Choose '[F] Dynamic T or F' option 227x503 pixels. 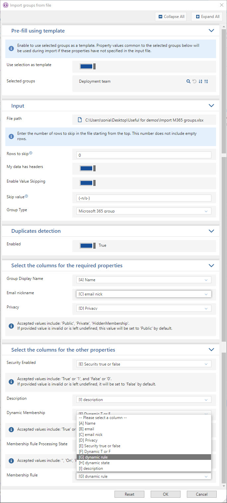point(95,452)
